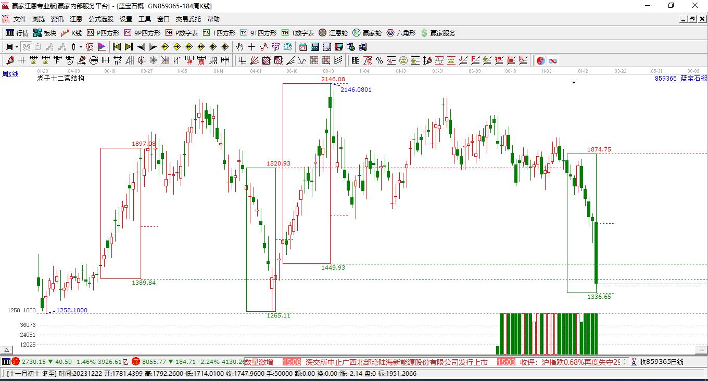
Task: Open the 工具 menu
Action: [x=145, y=19]
